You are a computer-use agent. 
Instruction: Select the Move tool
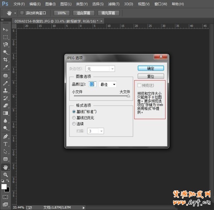tap(5, 29)
